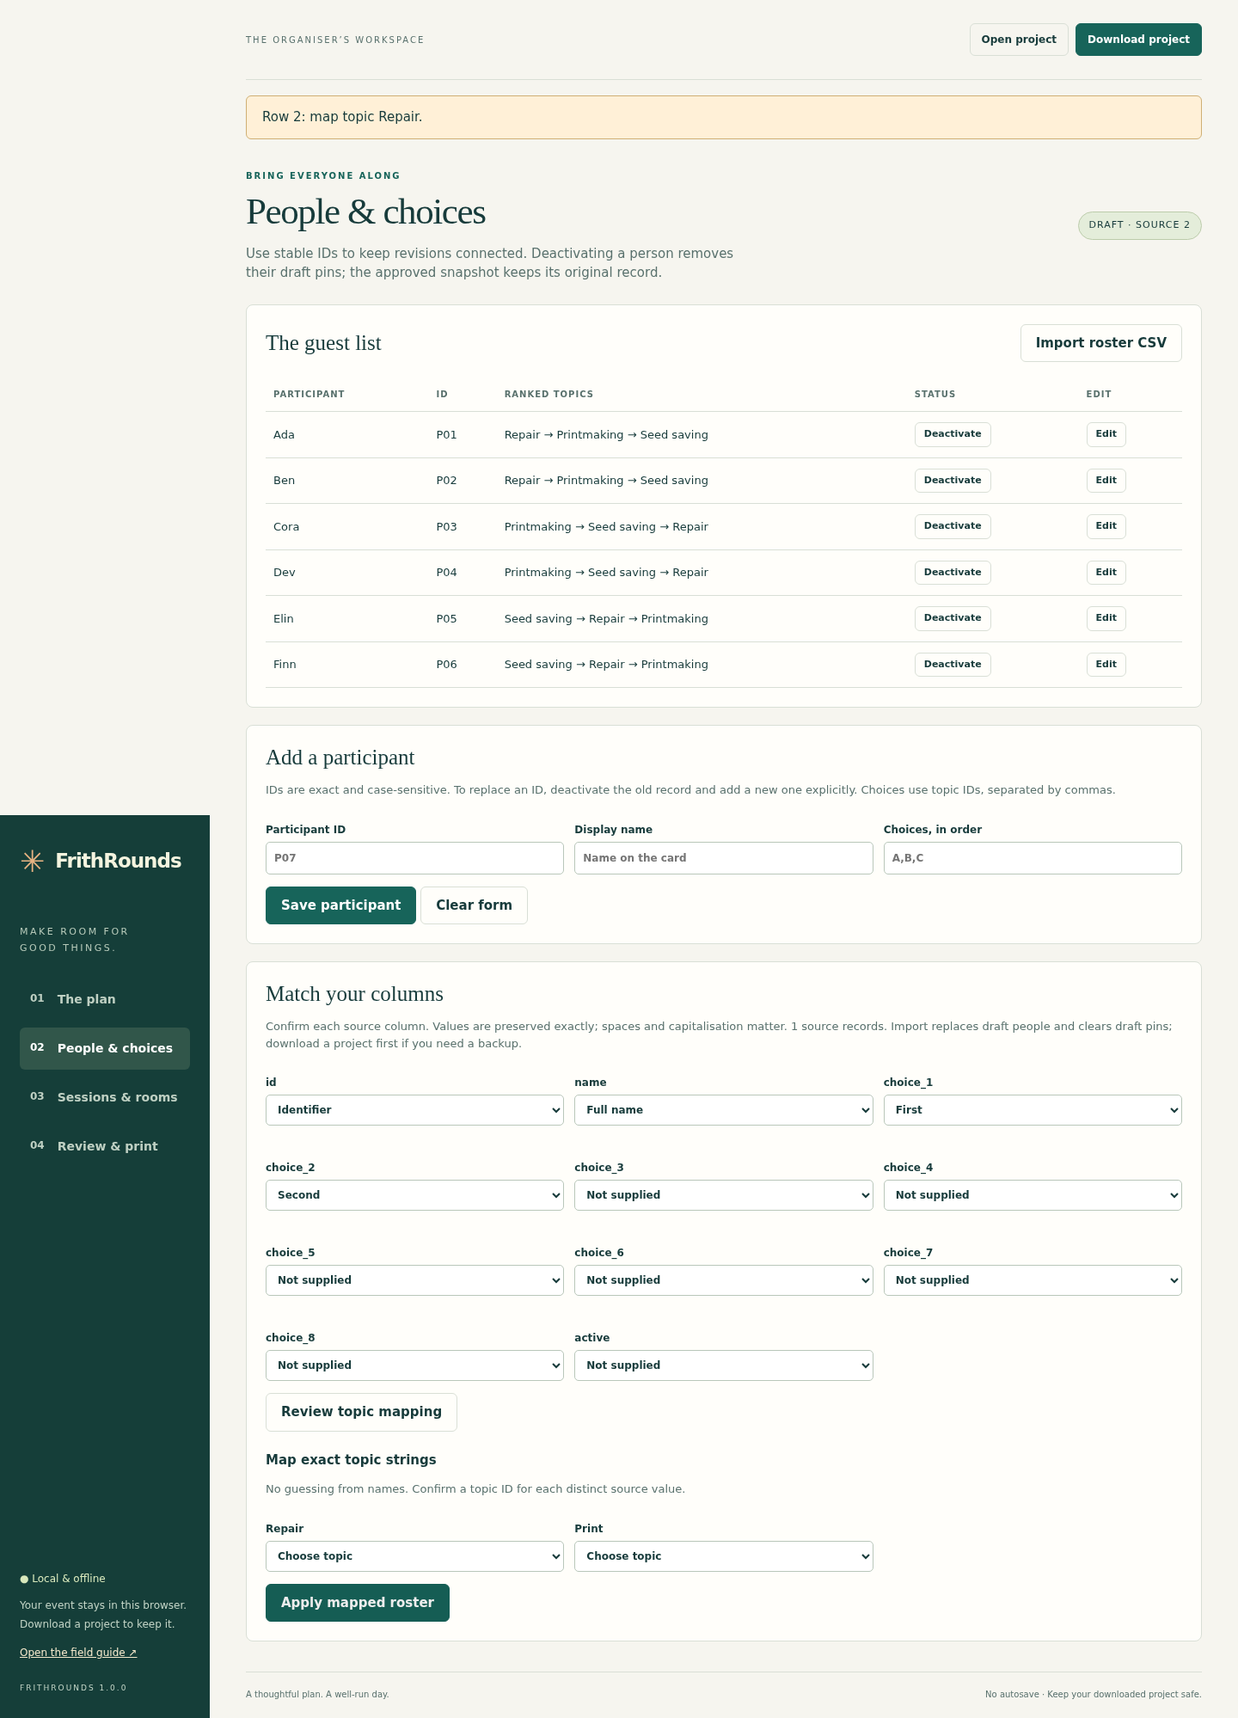Focus the Display name field

[723, 858]
